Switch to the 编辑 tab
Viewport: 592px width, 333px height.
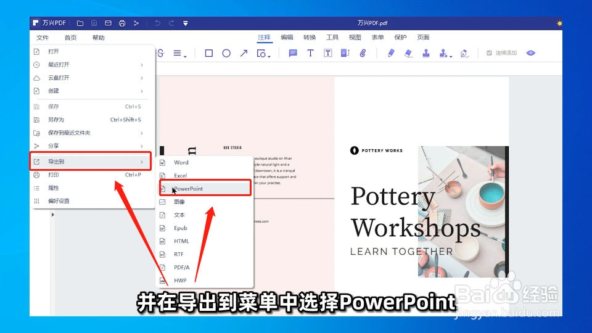point(287,38)
